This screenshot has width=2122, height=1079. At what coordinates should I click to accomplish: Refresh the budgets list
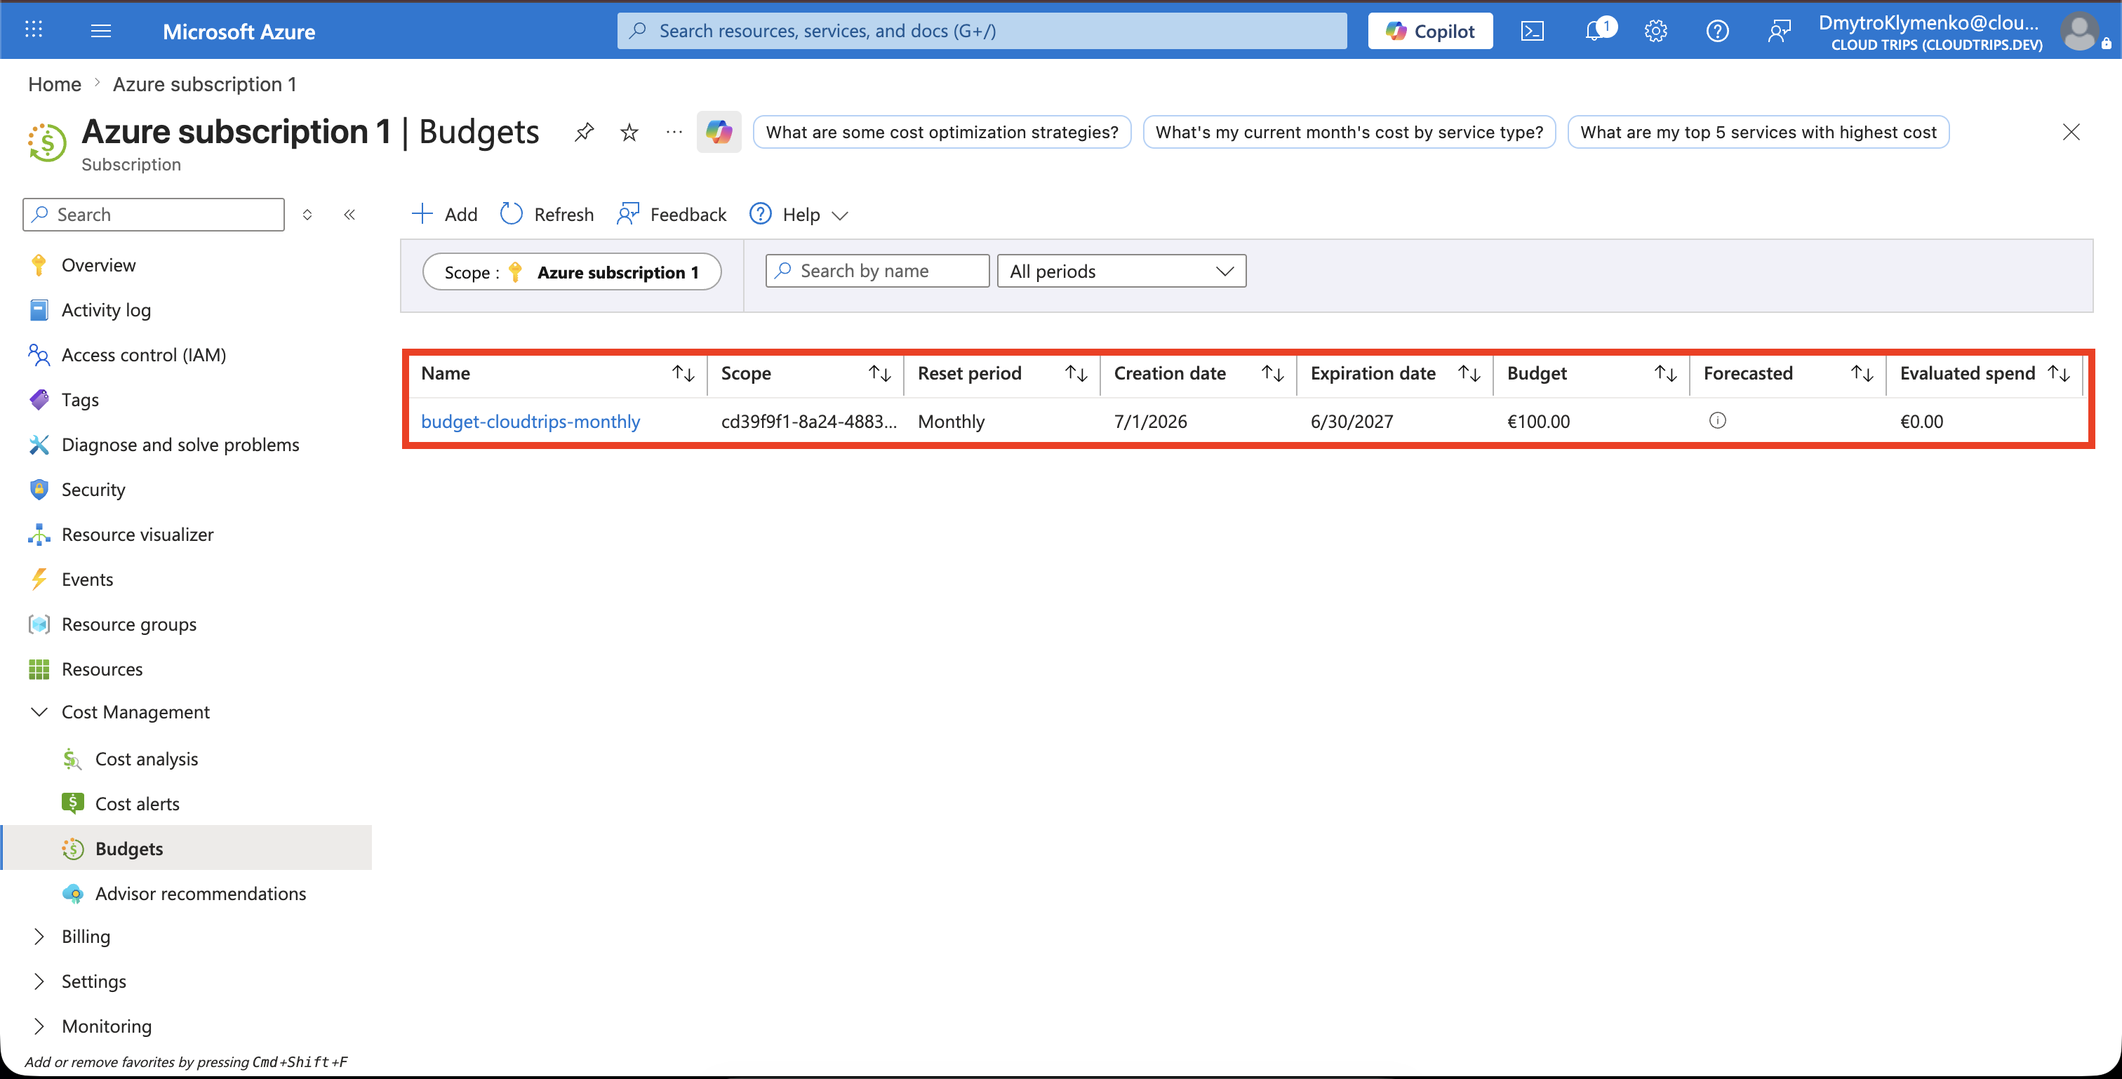coord(546,215)
